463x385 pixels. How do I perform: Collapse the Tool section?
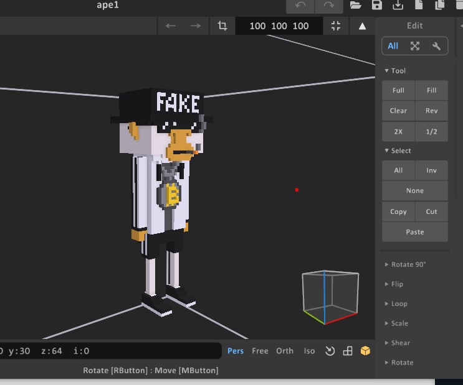tap(395, 71)
